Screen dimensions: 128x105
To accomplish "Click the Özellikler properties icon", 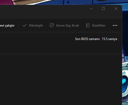I will tap(88, 25).
